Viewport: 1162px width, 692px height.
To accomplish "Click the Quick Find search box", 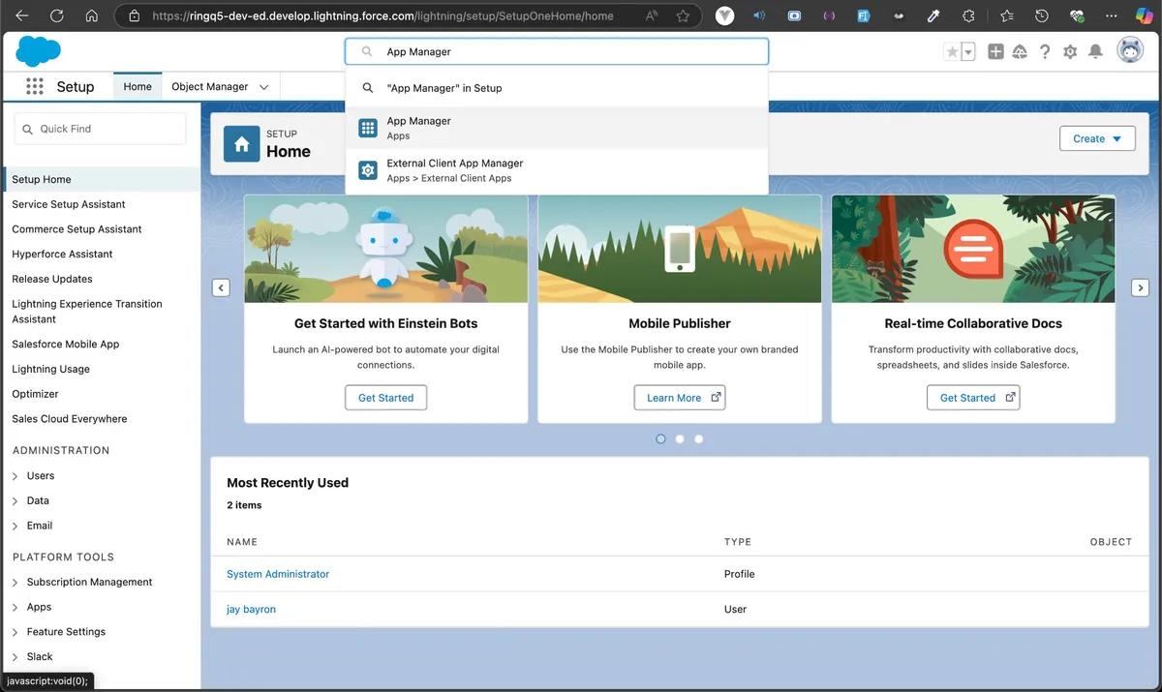I will tap(100, 129).
